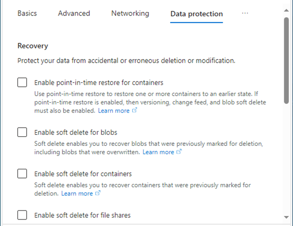Click external link icon after container soft delete Learn more
Screen dimensions: 293x226
98,193
